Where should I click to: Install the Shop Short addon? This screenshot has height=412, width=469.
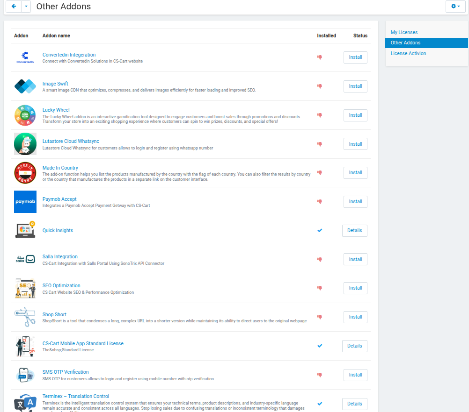355,317
